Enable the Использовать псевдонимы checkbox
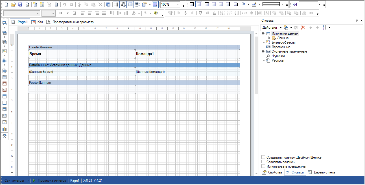This screenshot has width=365, height=185. pyautogui.click(x=263, y=166)
